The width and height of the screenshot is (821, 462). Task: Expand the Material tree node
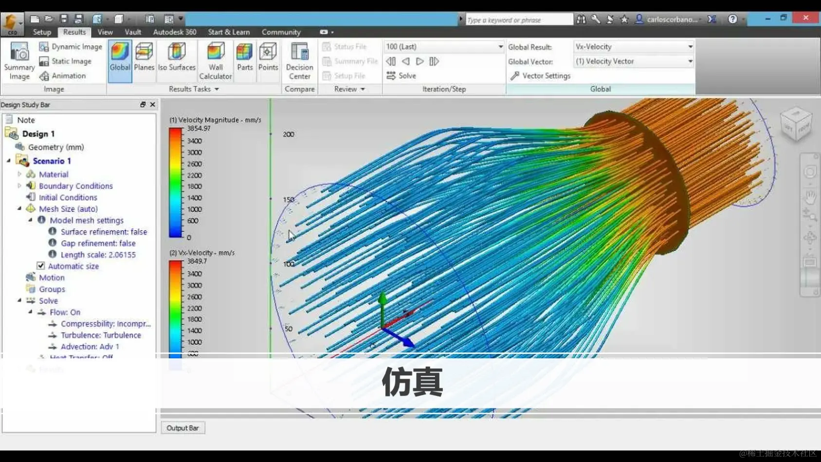pos(19,174)
